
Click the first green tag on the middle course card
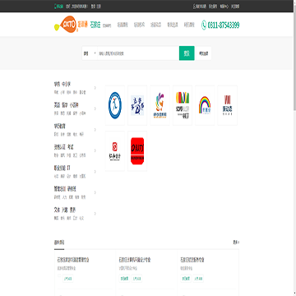pyautogui.click(x=124, y=279)
